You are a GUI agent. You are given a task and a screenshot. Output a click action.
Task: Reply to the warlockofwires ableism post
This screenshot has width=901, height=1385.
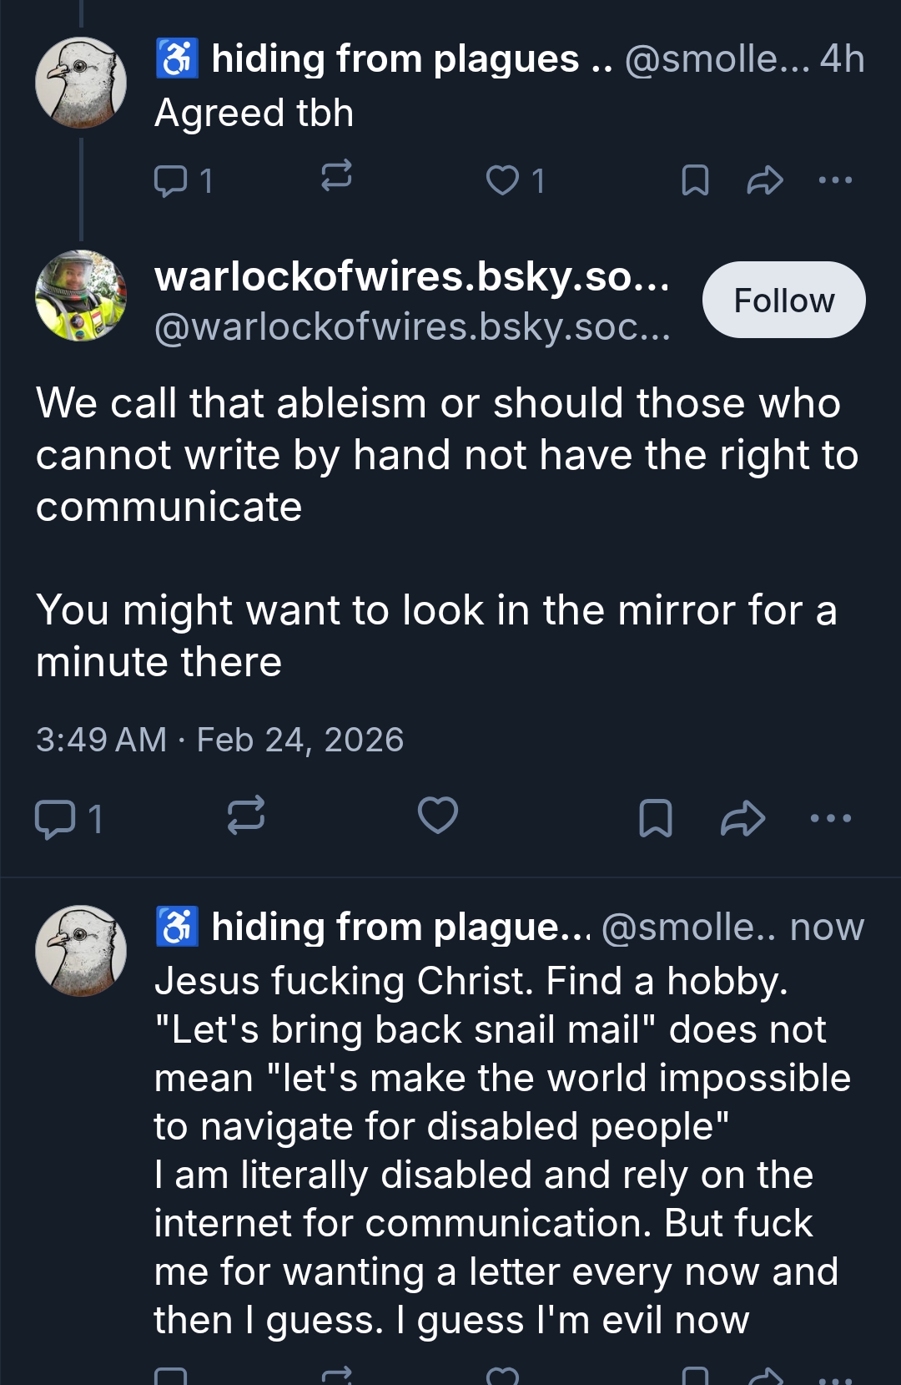click(55, 818)
